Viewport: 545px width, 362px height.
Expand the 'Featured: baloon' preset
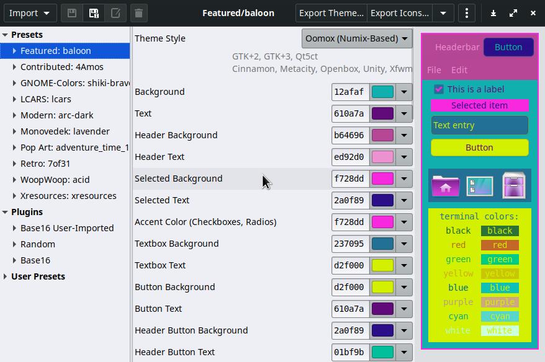[x=14, y=51]
